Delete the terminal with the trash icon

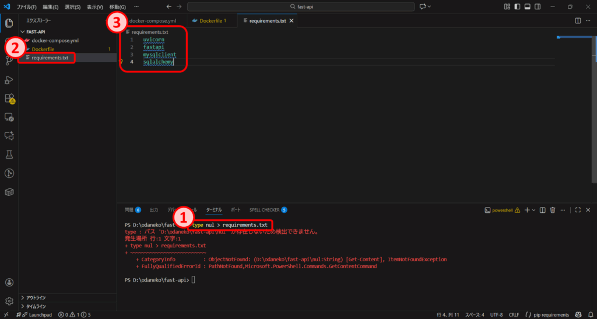point(553,210)
